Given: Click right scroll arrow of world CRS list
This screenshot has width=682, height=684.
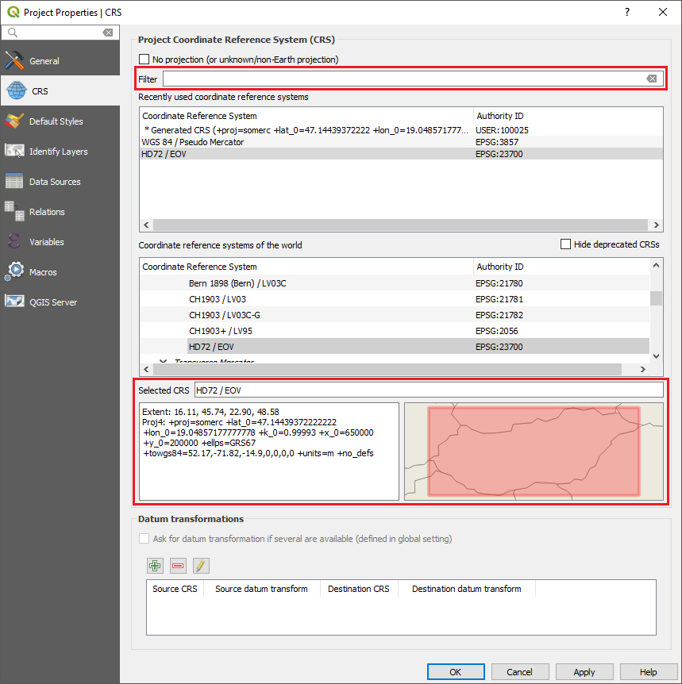Looking at the screenshot, I should click(643, 369).
